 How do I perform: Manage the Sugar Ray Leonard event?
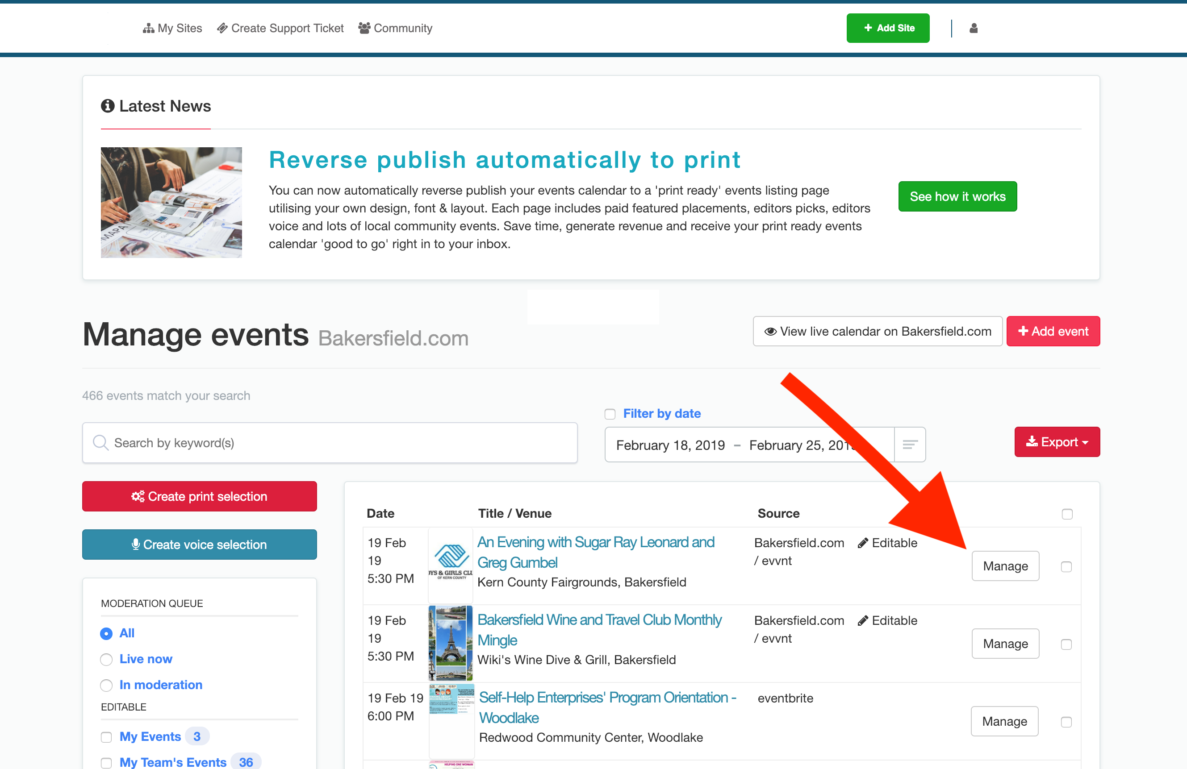tap(1005, 566)
